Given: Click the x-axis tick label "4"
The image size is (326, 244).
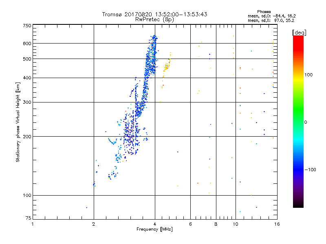Looking at the screenshot, I should (155, 224).
